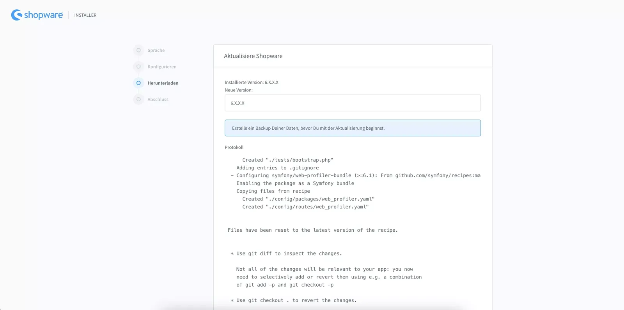Select the Konfigurieren step circle icon
The width and height of the screenshot is (624, 310).
tap(138, 67)
